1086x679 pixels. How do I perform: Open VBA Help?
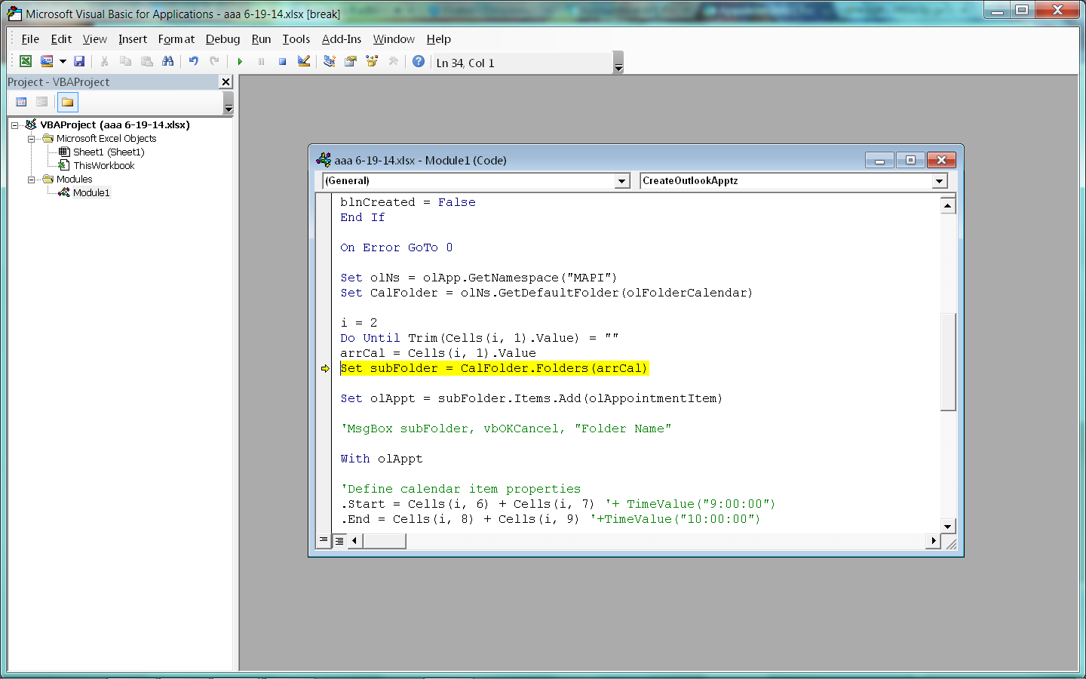(x=419, y=61)
